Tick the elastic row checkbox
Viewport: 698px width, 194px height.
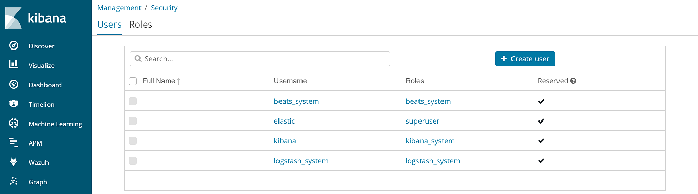[x=133, y=121]
